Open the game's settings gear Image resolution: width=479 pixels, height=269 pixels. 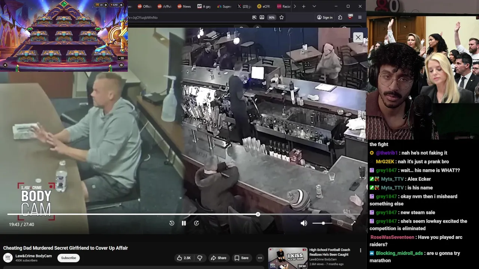121,65
